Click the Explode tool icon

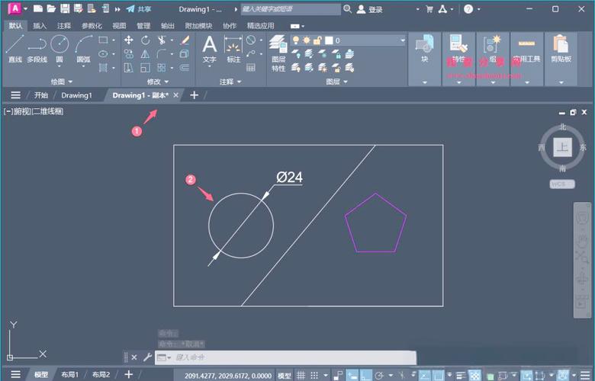(185, 54)
